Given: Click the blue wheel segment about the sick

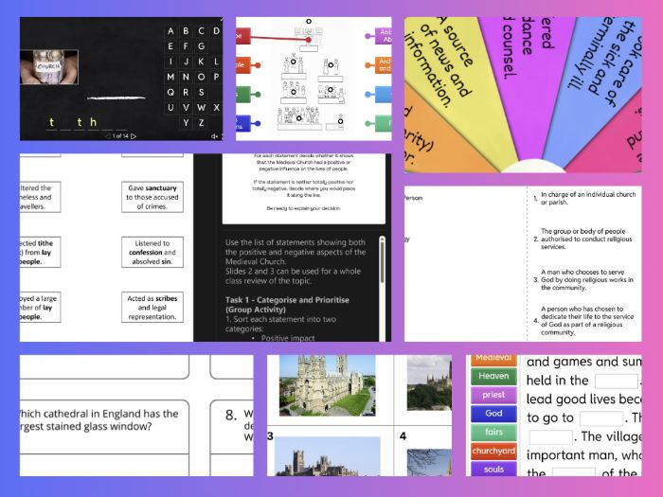Looking at the screenshot, I should [592, 72].
